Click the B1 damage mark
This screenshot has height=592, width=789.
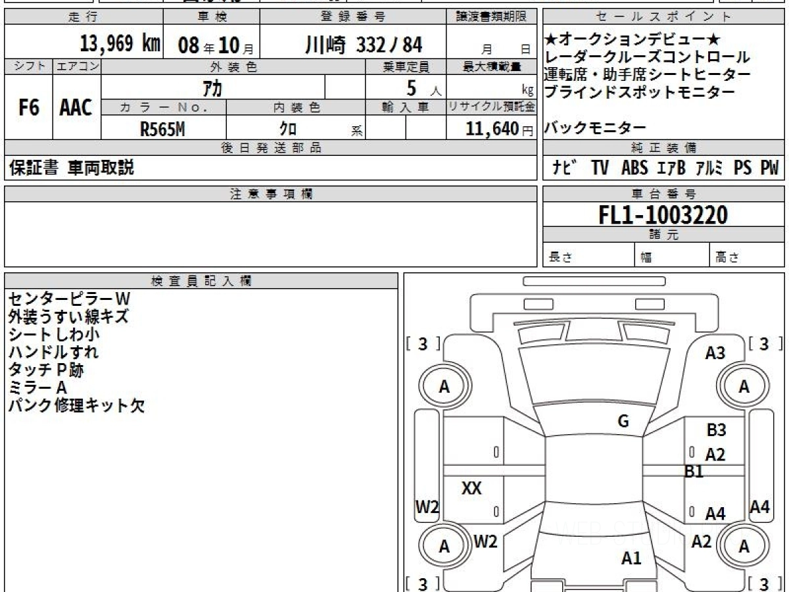tap(694, 471)
